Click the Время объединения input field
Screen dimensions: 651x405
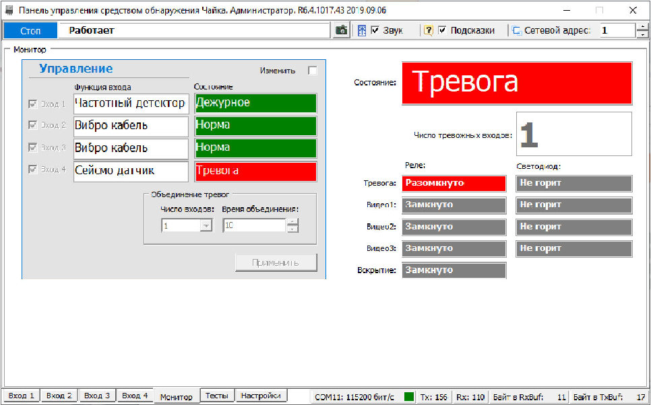pyautogui.click(x=255, y=225)
